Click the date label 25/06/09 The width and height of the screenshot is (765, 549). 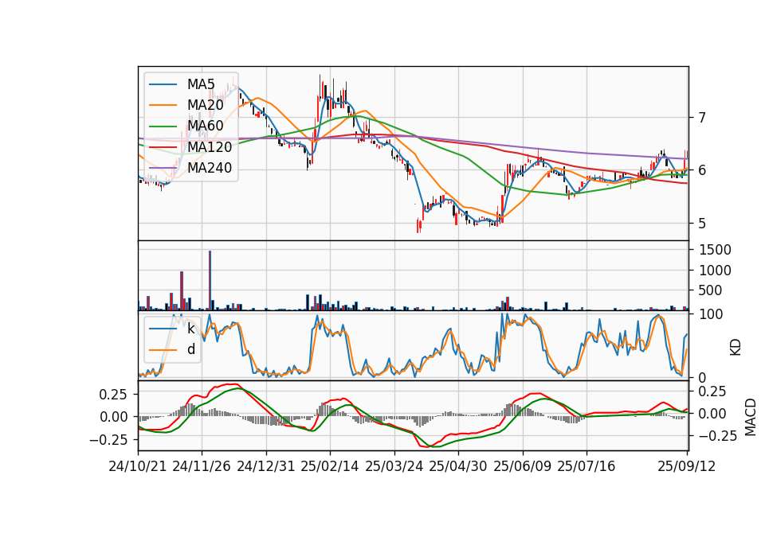click(x=523, y=466)
